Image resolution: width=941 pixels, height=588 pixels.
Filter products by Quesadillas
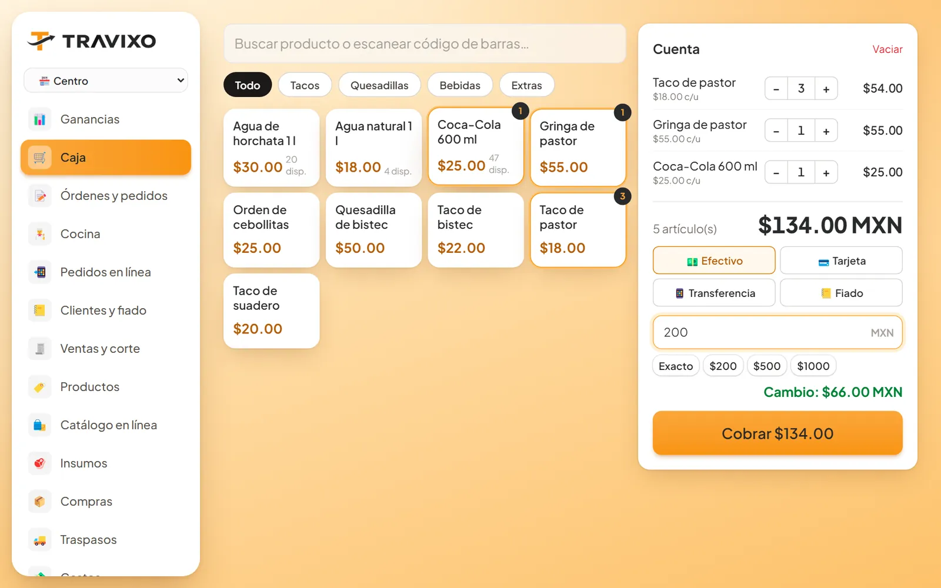pos(379,85)
